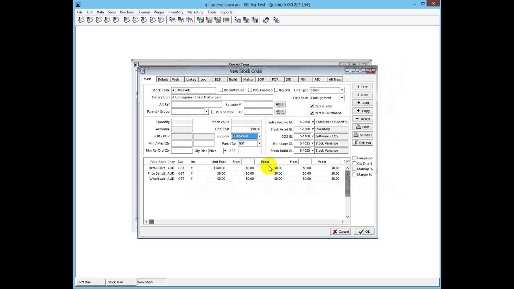This screenshot has height=289, width=514.
Task: Click the new Journal (J star) toolbar icon
Action: (99, 20)
